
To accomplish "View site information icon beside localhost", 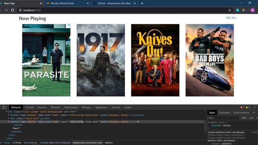I will pyautogui.click(x=20, y=10).
